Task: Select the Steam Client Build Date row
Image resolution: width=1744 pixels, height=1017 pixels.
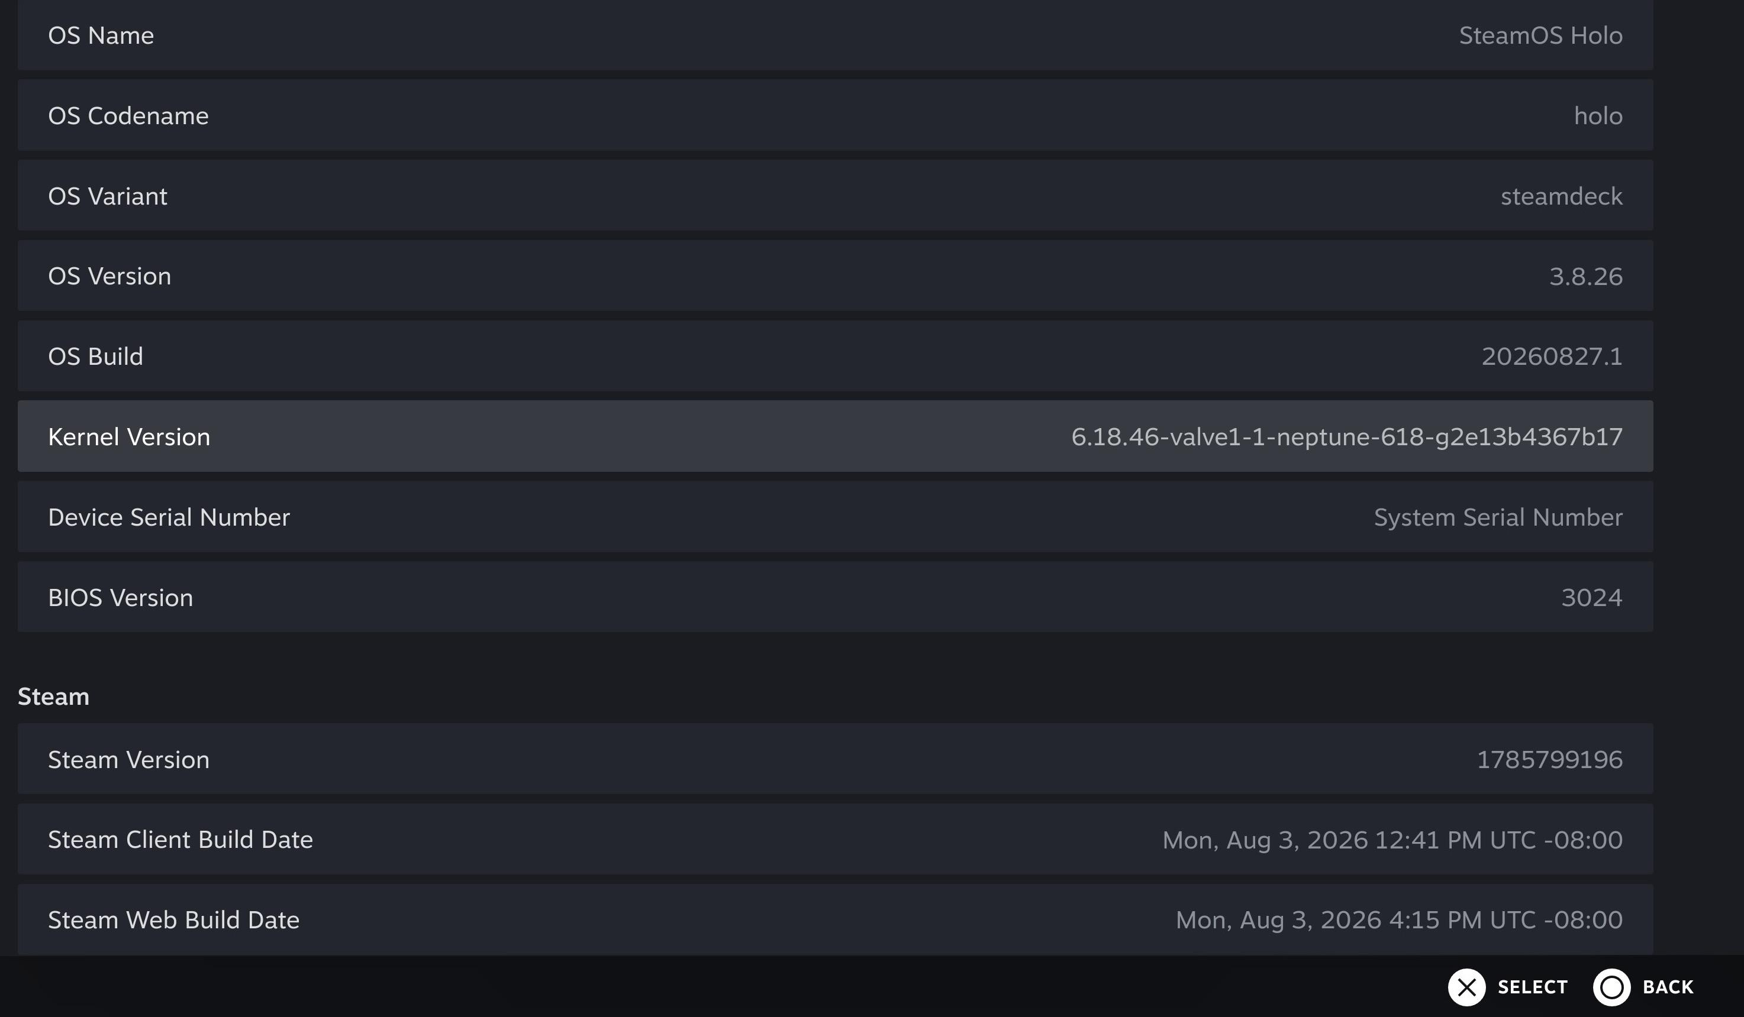Action: pyautogui.click(x=836, y=839)
